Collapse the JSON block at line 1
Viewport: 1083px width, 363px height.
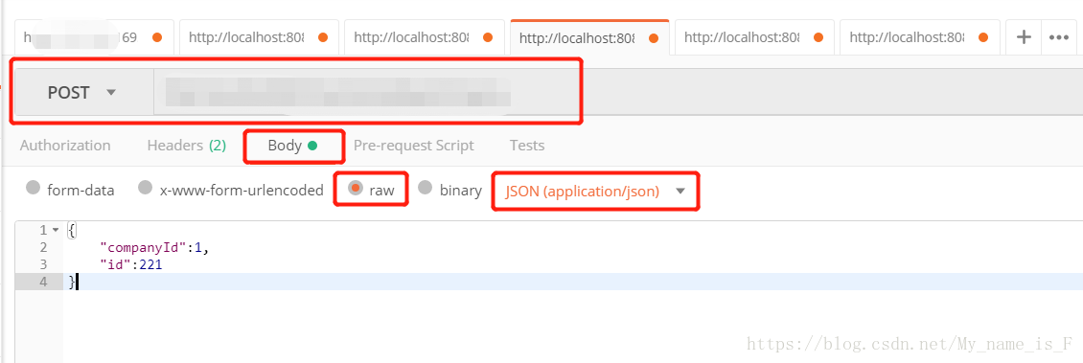56,230
